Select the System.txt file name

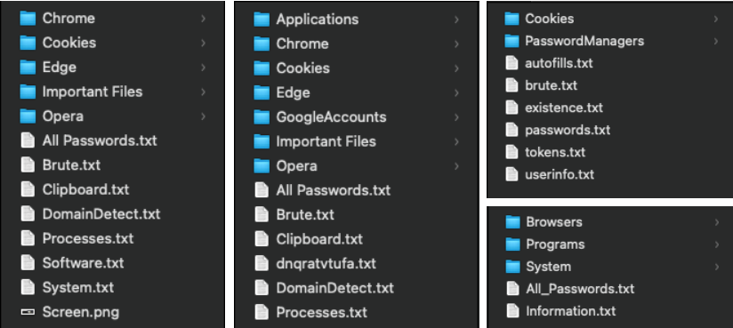coord(78,287)
